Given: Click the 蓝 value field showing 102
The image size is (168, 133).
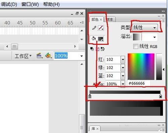Looking at the screenshot, I should pyautogui.click(x=113, y=76).
